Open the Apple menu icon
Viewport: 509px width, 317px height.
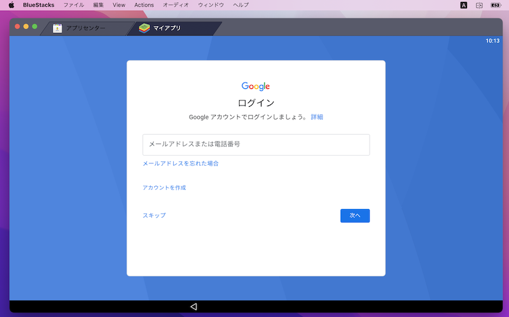[11, 4]
